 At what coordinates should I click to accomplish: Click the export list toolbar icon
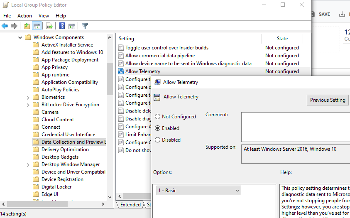tap(49, 26)
